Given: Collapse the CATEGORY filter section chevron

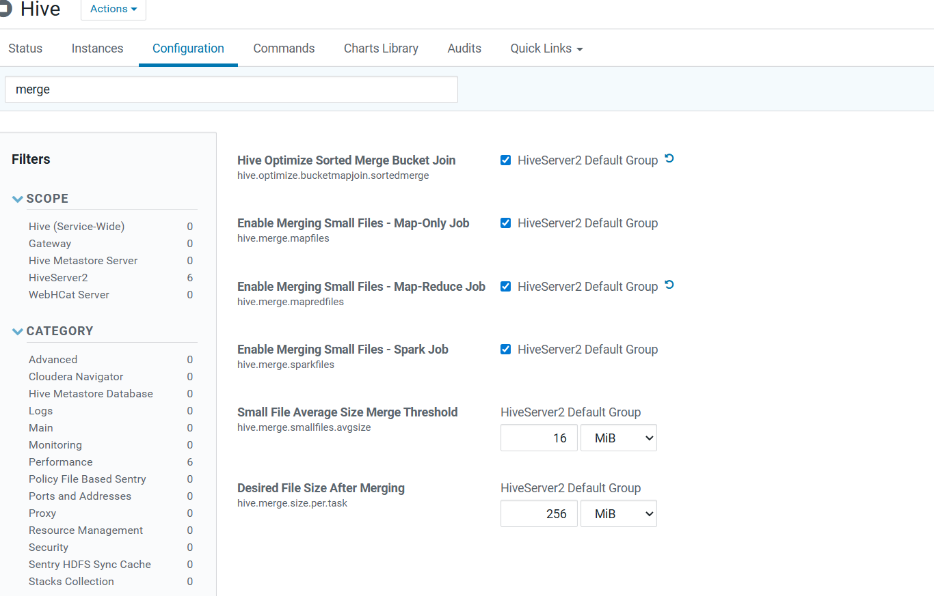Looking at the screenshot, I should click(x=18, y=331).
